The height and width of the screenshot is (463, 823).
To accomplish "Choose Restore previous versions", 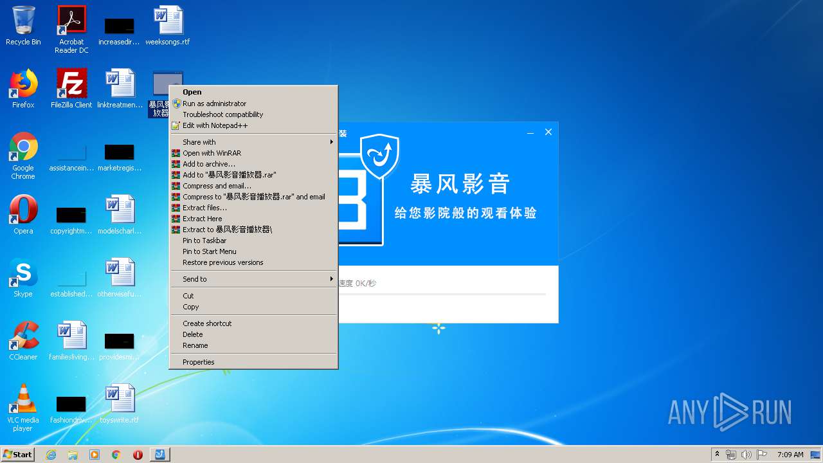I will 253,262.
